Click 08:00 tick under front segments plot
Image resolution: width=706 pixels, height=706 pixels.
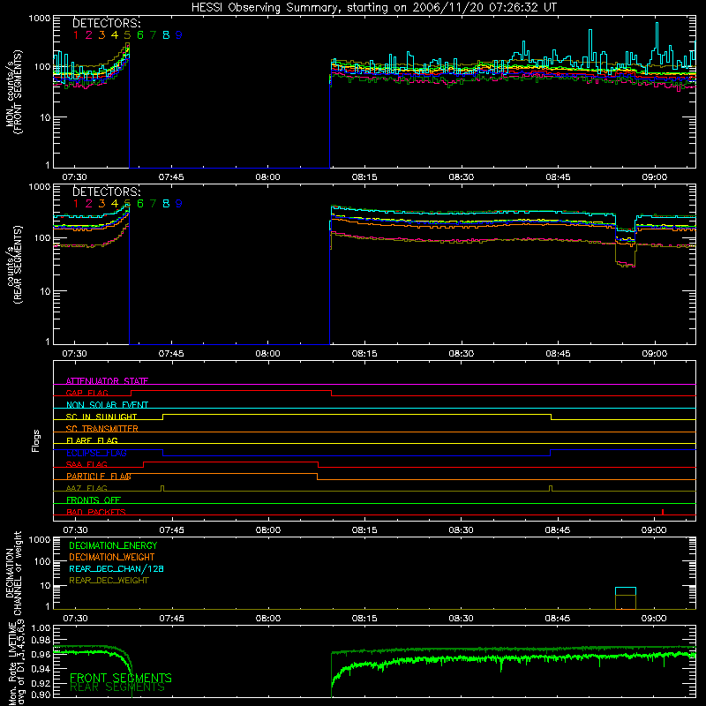tap(268, 177)
